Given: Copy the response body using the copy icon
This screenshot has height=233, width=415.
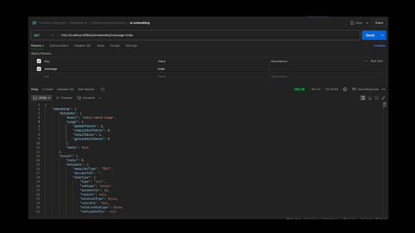Looking at the screenshot, I should click(x=369, y=98).
